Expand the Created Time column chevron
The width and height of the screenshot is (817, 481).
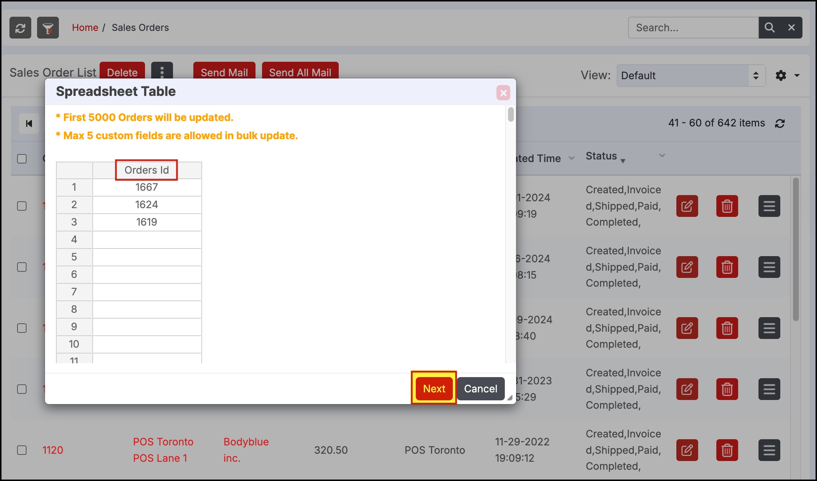click(571, 158)
